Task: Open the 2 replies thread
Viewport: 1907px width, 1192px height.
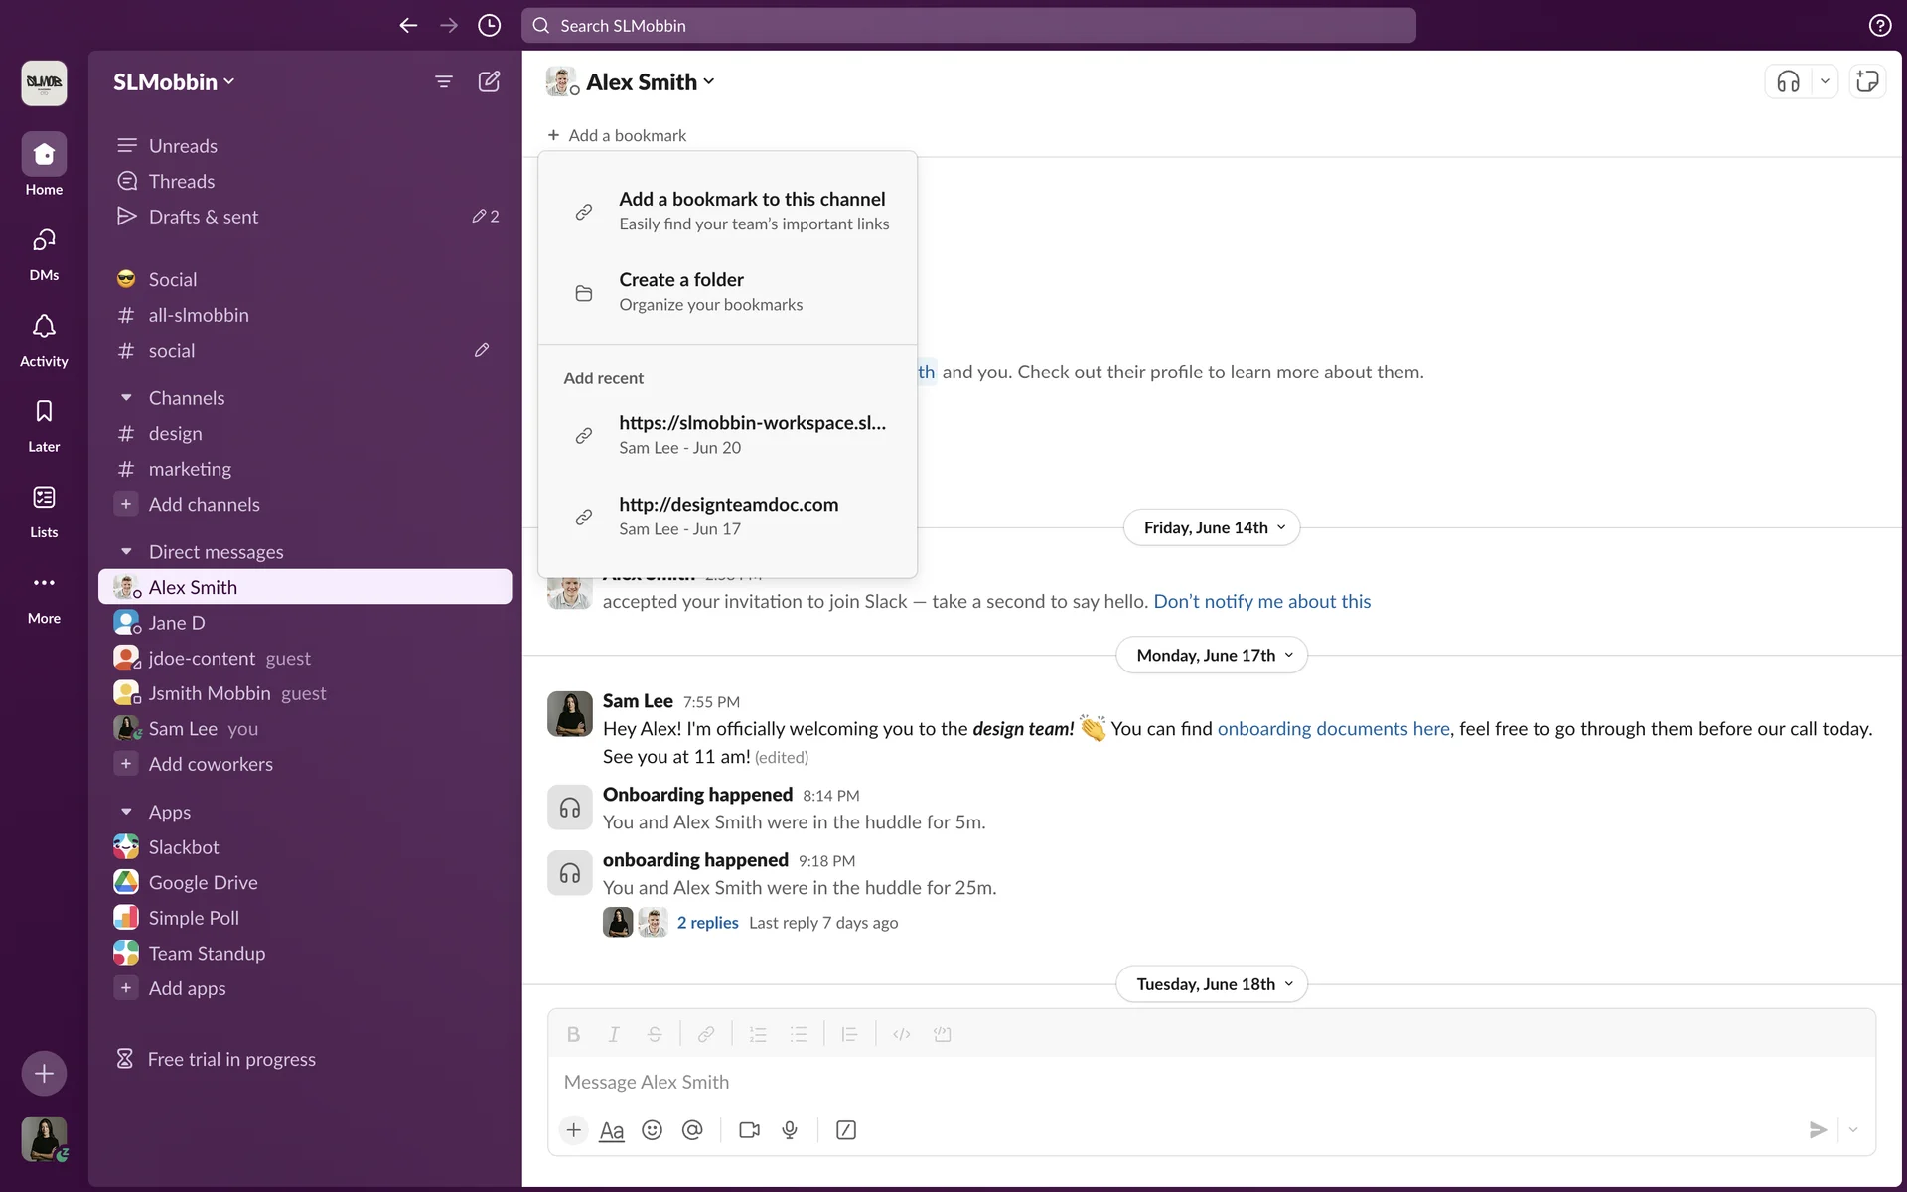Action: (x=707, y=923)
